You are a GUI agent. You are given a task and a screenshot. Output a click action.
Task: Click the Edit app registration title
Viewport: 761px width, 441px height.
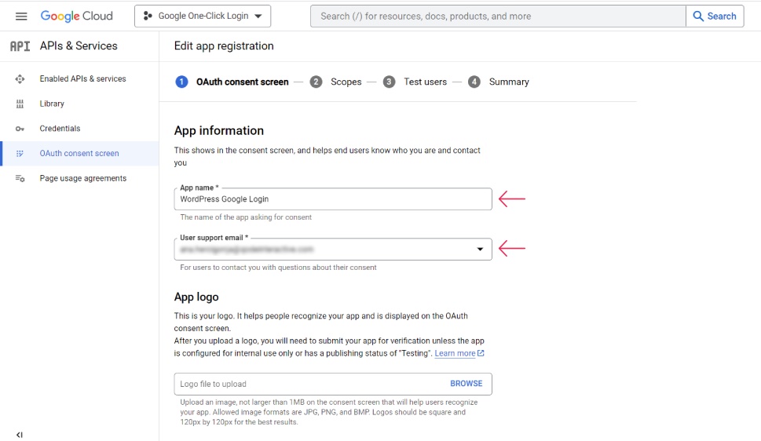(224, 46)
